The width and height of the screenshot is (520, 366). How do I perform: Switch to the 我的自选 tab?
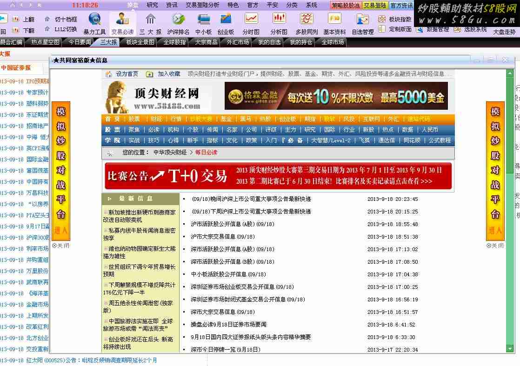coord(269,42)
